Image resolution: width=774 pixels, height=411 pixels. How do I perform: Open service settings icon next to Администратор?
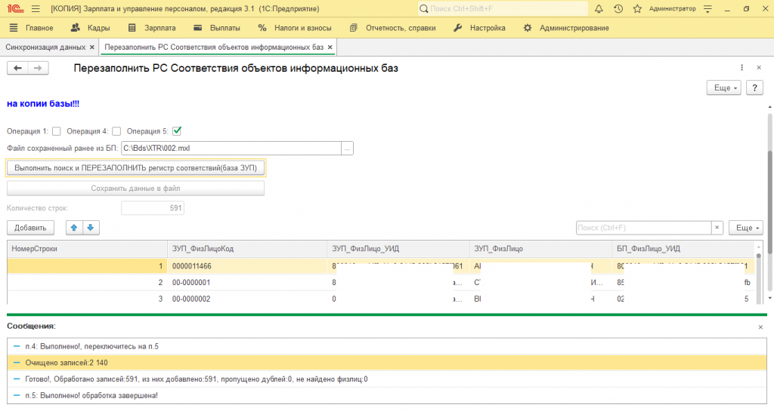coord(707,9)
